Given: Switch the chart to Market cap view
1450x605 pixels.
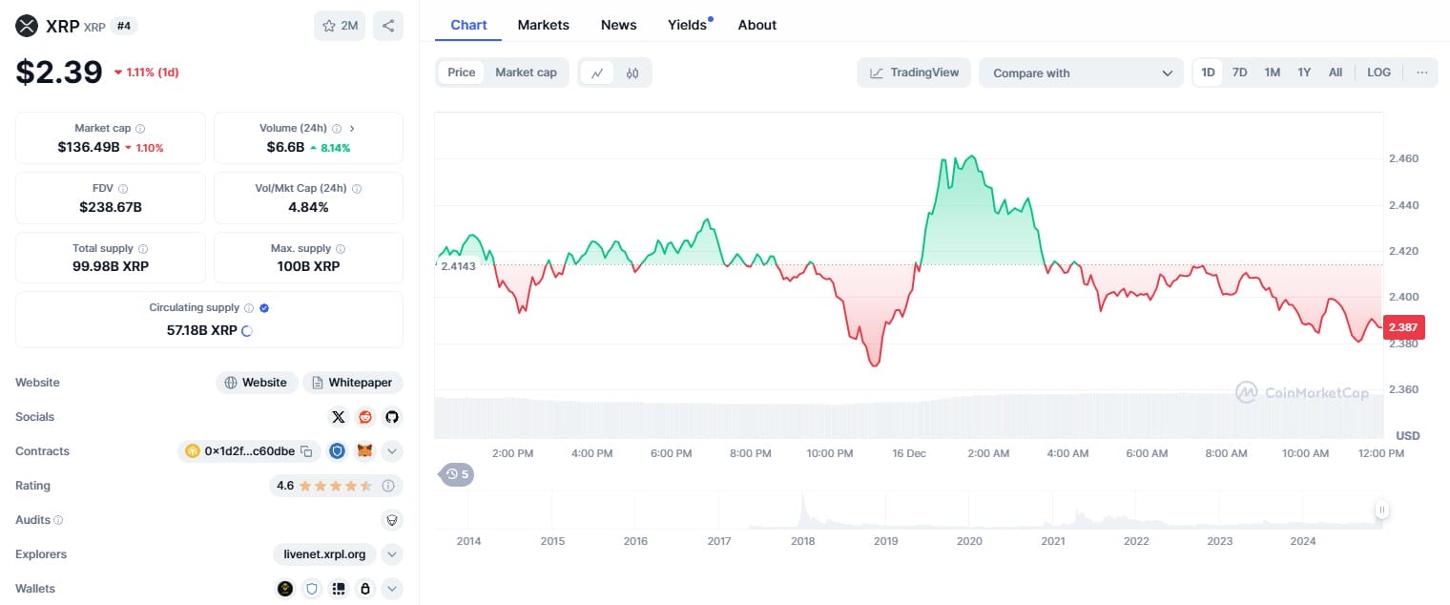Looking at the screenshot, I should [x=526, y=73].
